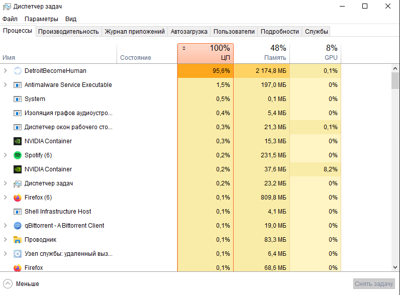
Task: Expand the qBittorrent process group
Action: (6, 226)
